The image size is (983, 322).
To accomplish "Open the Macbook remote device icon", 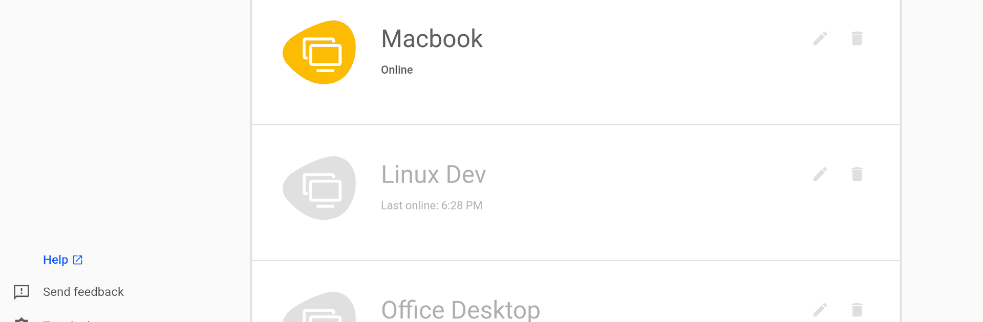I will [x=319, y=52].
